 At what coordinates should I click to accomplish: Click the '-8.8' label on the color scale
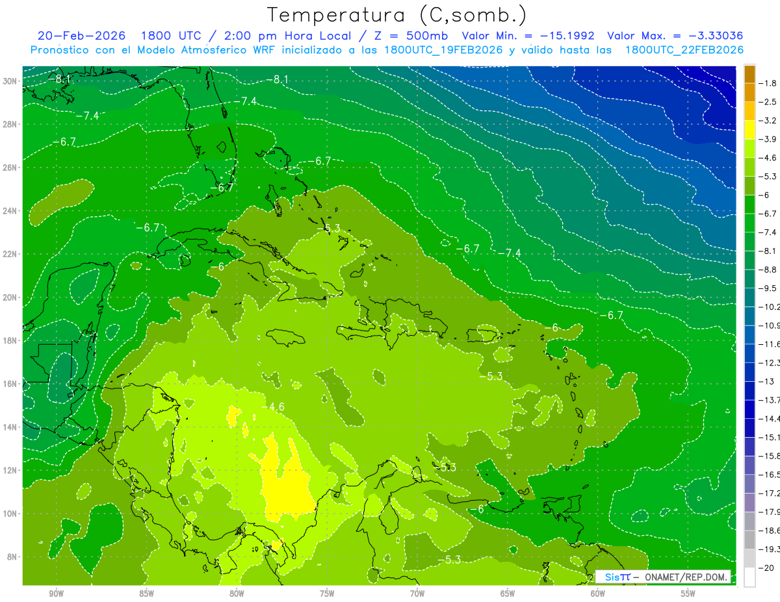coord(769,269)
